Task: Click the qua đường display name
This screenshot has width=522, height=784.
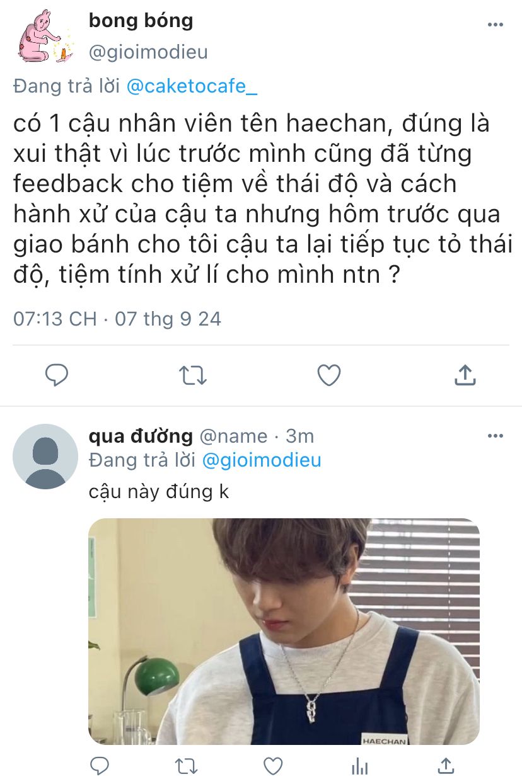Action: pos(141,436)
